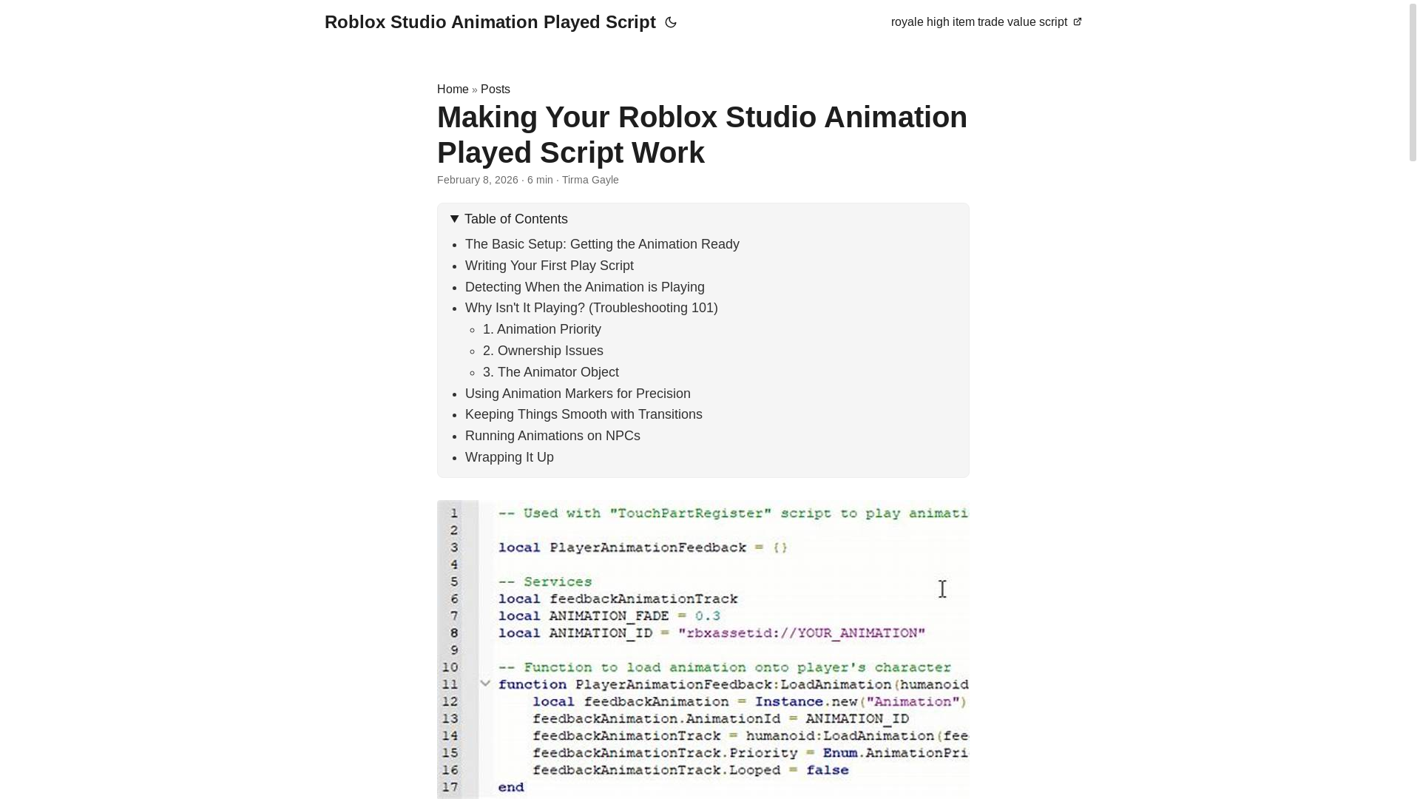Image resolution: width=1420 pixels, height=799 pixels.
Task: Go to the Posts breadcrumb link
Action: (x=496, y=89)
